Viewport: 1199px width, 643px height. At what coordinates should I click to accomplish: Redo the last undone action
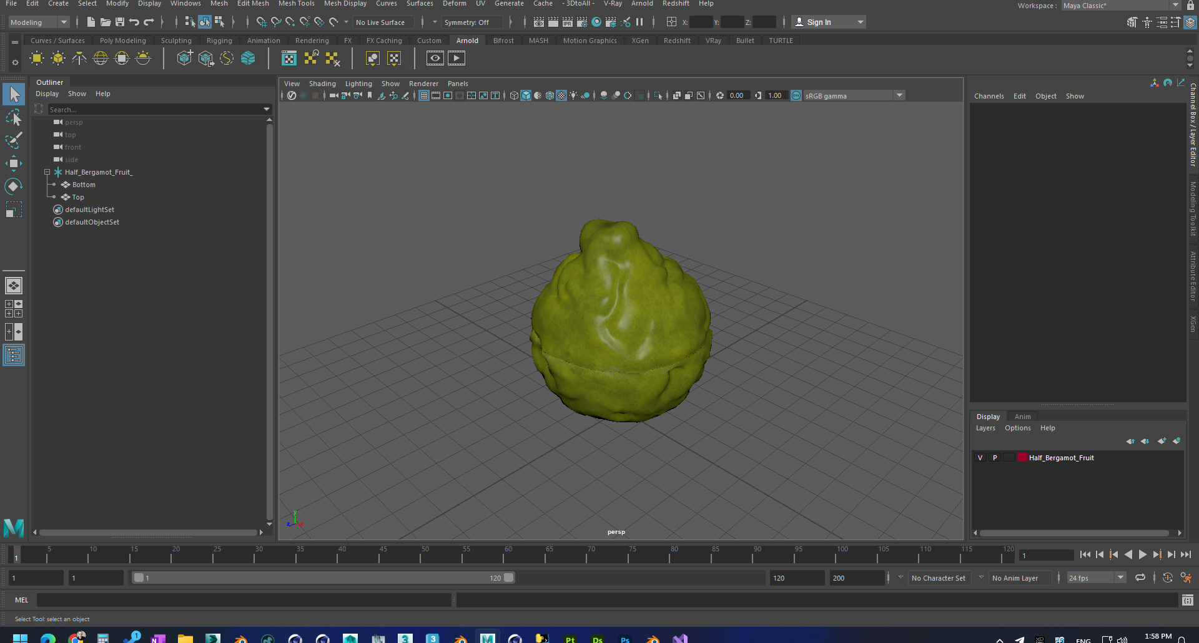point(149,22)
